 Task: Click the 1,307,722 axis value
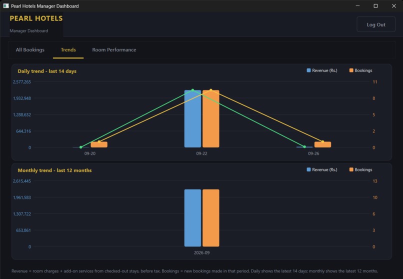click(22, 214)
